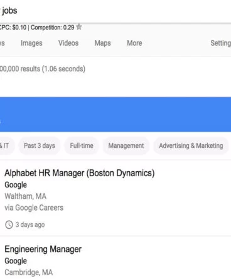Click the Cambridge, MA location text
Viewport: 231px width, 279px height.
29,272
